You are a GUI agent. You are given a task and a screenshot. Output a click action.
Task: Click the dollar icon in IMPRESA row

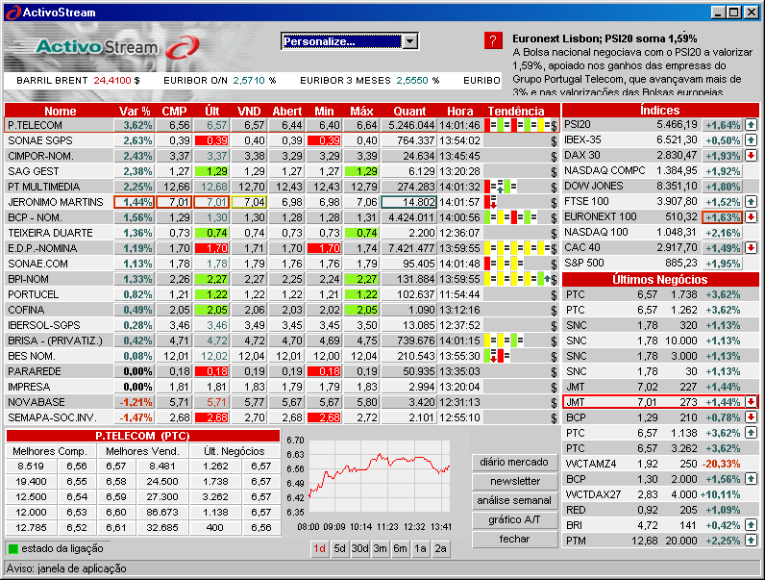pos(554,388)
